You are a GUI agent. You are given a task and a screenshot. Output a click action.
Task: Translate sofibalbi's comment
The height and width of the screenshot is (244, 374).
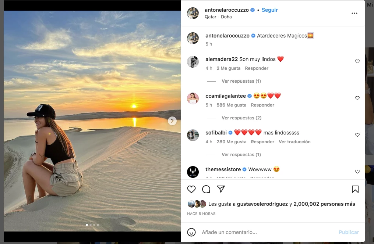[x=294, y=142]
